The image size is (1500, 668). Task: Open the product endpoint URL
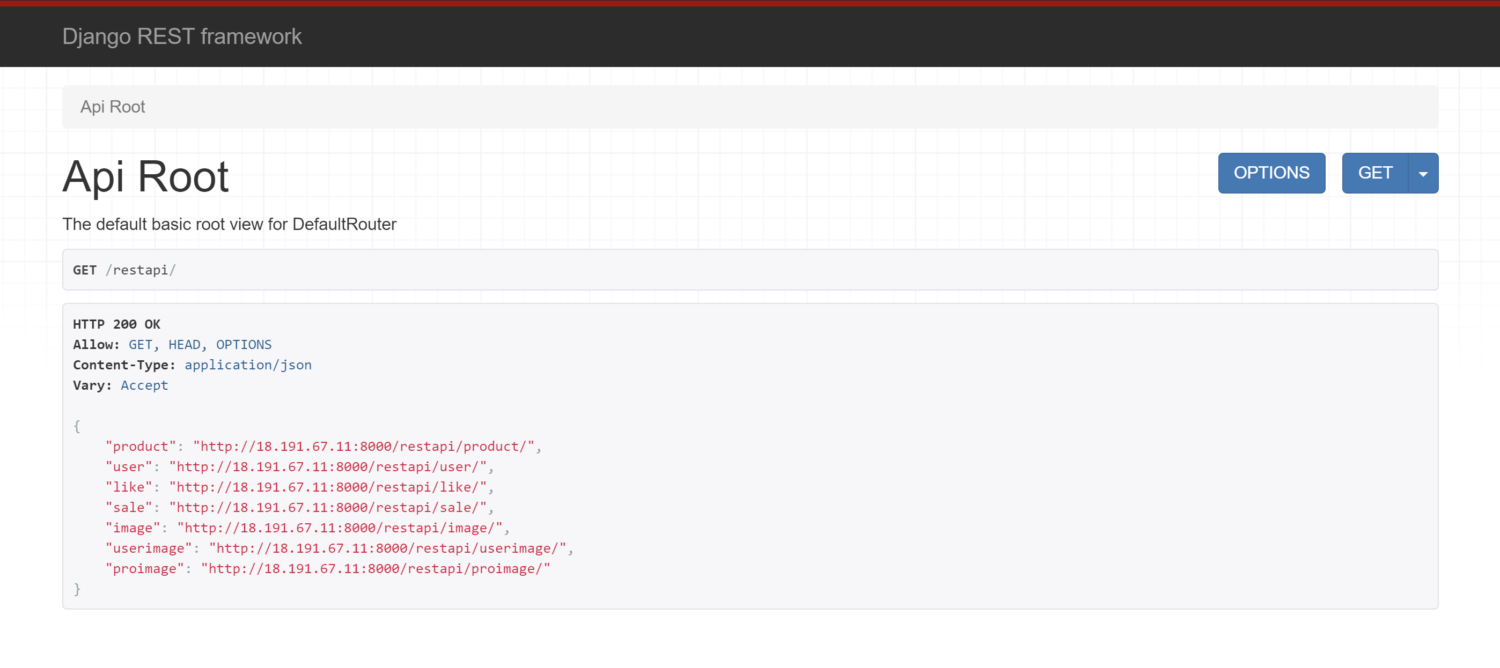pos(363,446)
